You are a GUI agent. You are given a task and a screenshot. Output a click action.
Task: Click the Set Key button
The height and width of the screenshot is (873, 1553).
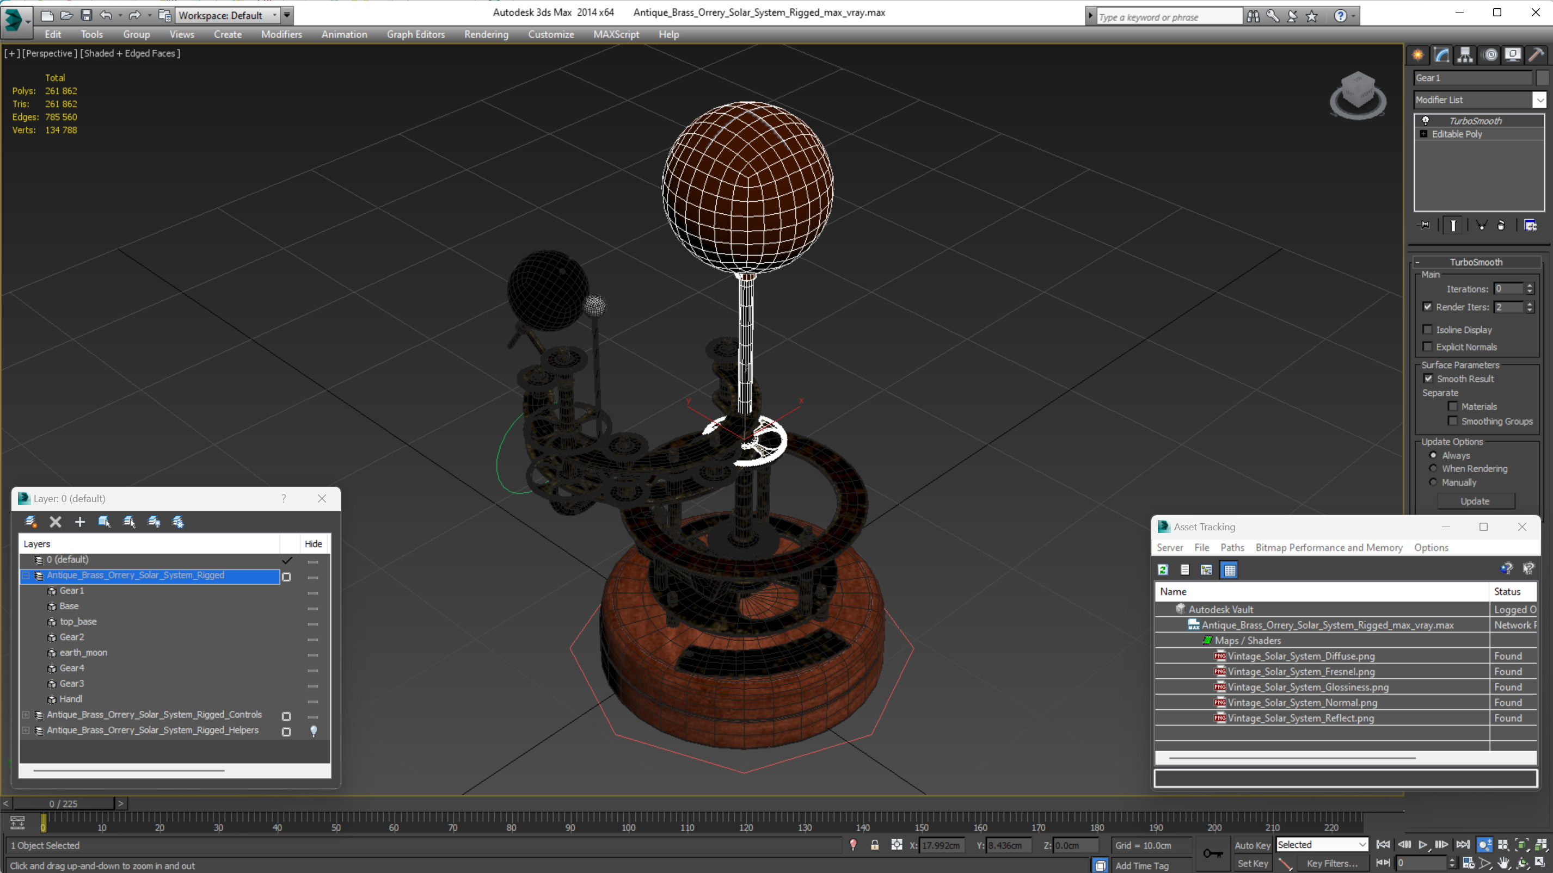click(1252, 863)
